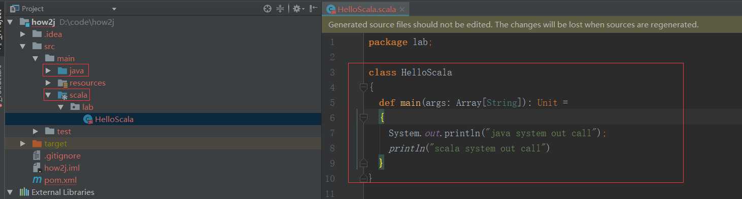742x199 pixels.
Task: Click the collapse all icon in Project panel
Action: (x=280, y=9)
